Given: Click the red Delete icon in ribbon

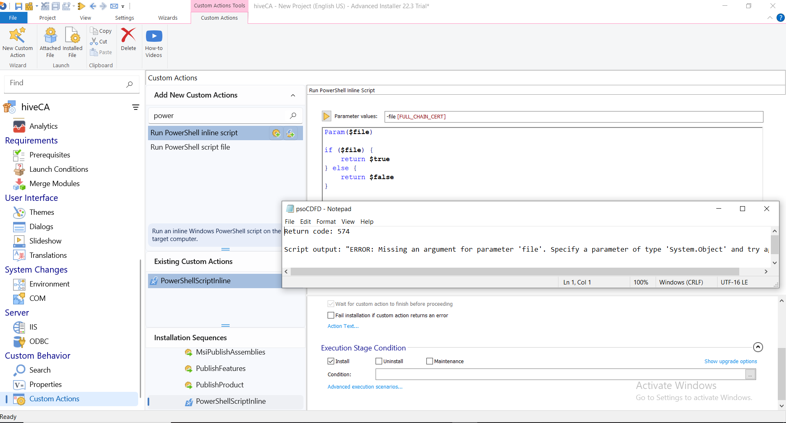Looking at the screenshot, I should (x=128, y=36).
